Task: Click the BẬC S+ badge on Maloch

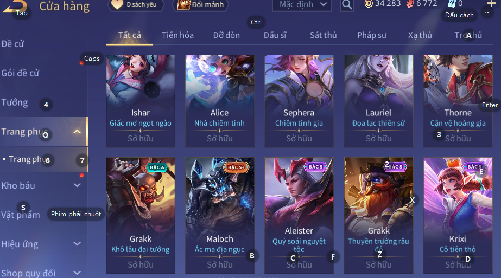Action: click(x=236, y=167)
